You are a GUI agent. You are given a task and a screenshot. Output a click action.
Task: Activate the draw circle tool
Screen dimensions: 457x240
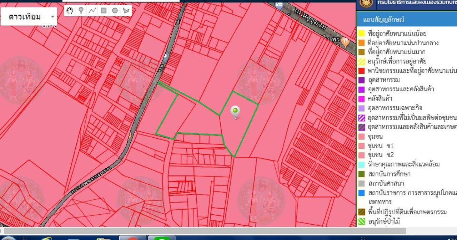tap(115, 11)
